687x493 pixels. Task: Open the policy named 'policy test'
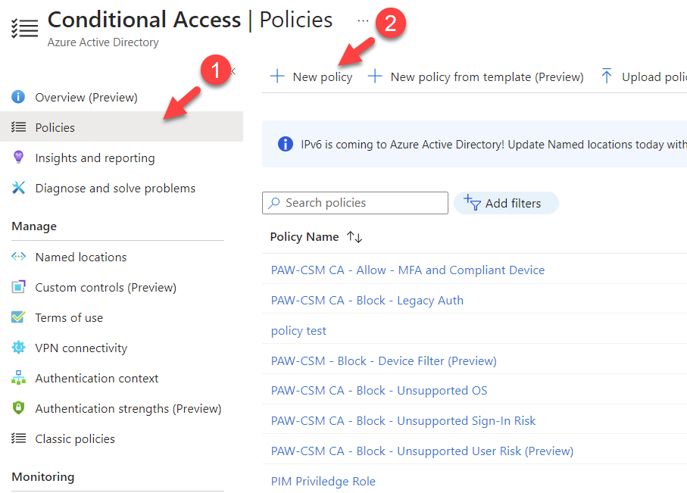(298, 330)
